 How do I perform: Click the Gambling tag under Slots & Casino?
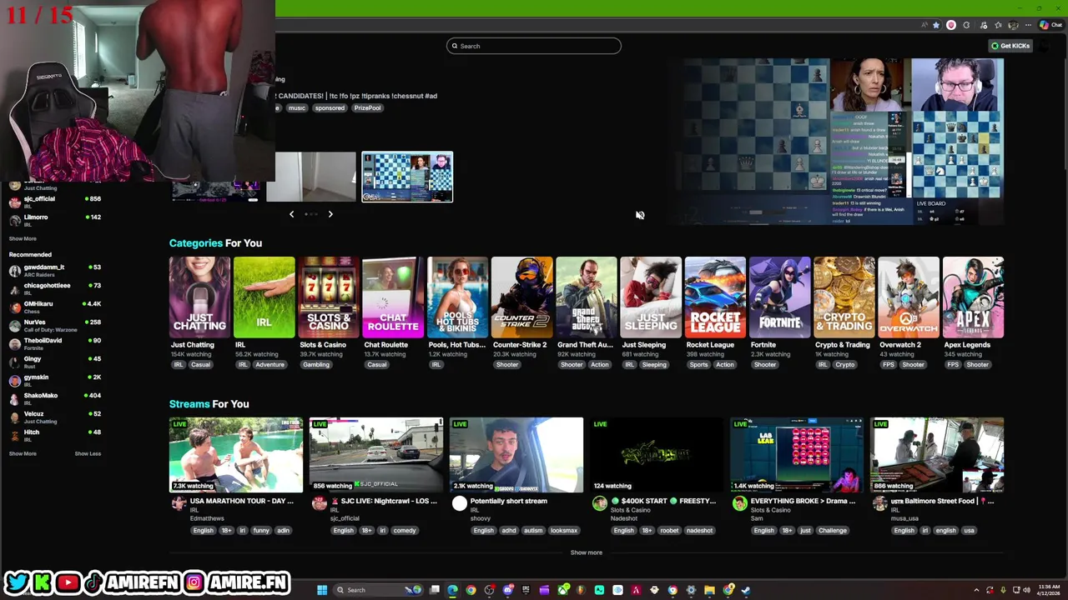click(316, 365)
